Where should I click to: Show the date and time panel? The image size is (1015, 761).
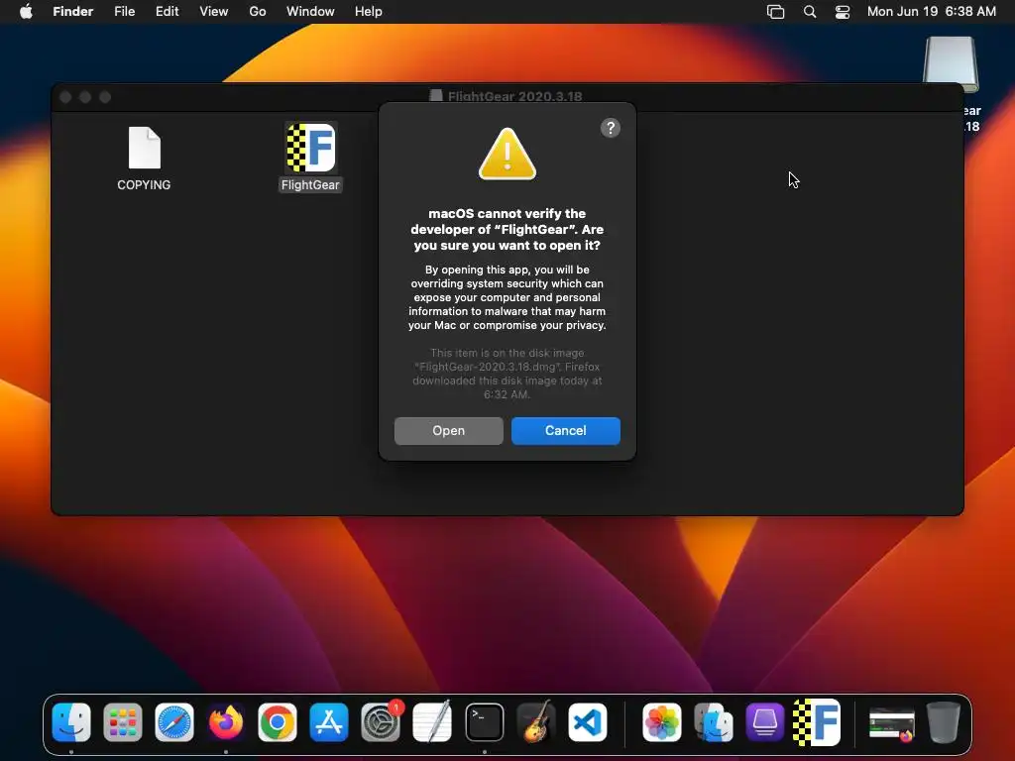coord(931,12)
